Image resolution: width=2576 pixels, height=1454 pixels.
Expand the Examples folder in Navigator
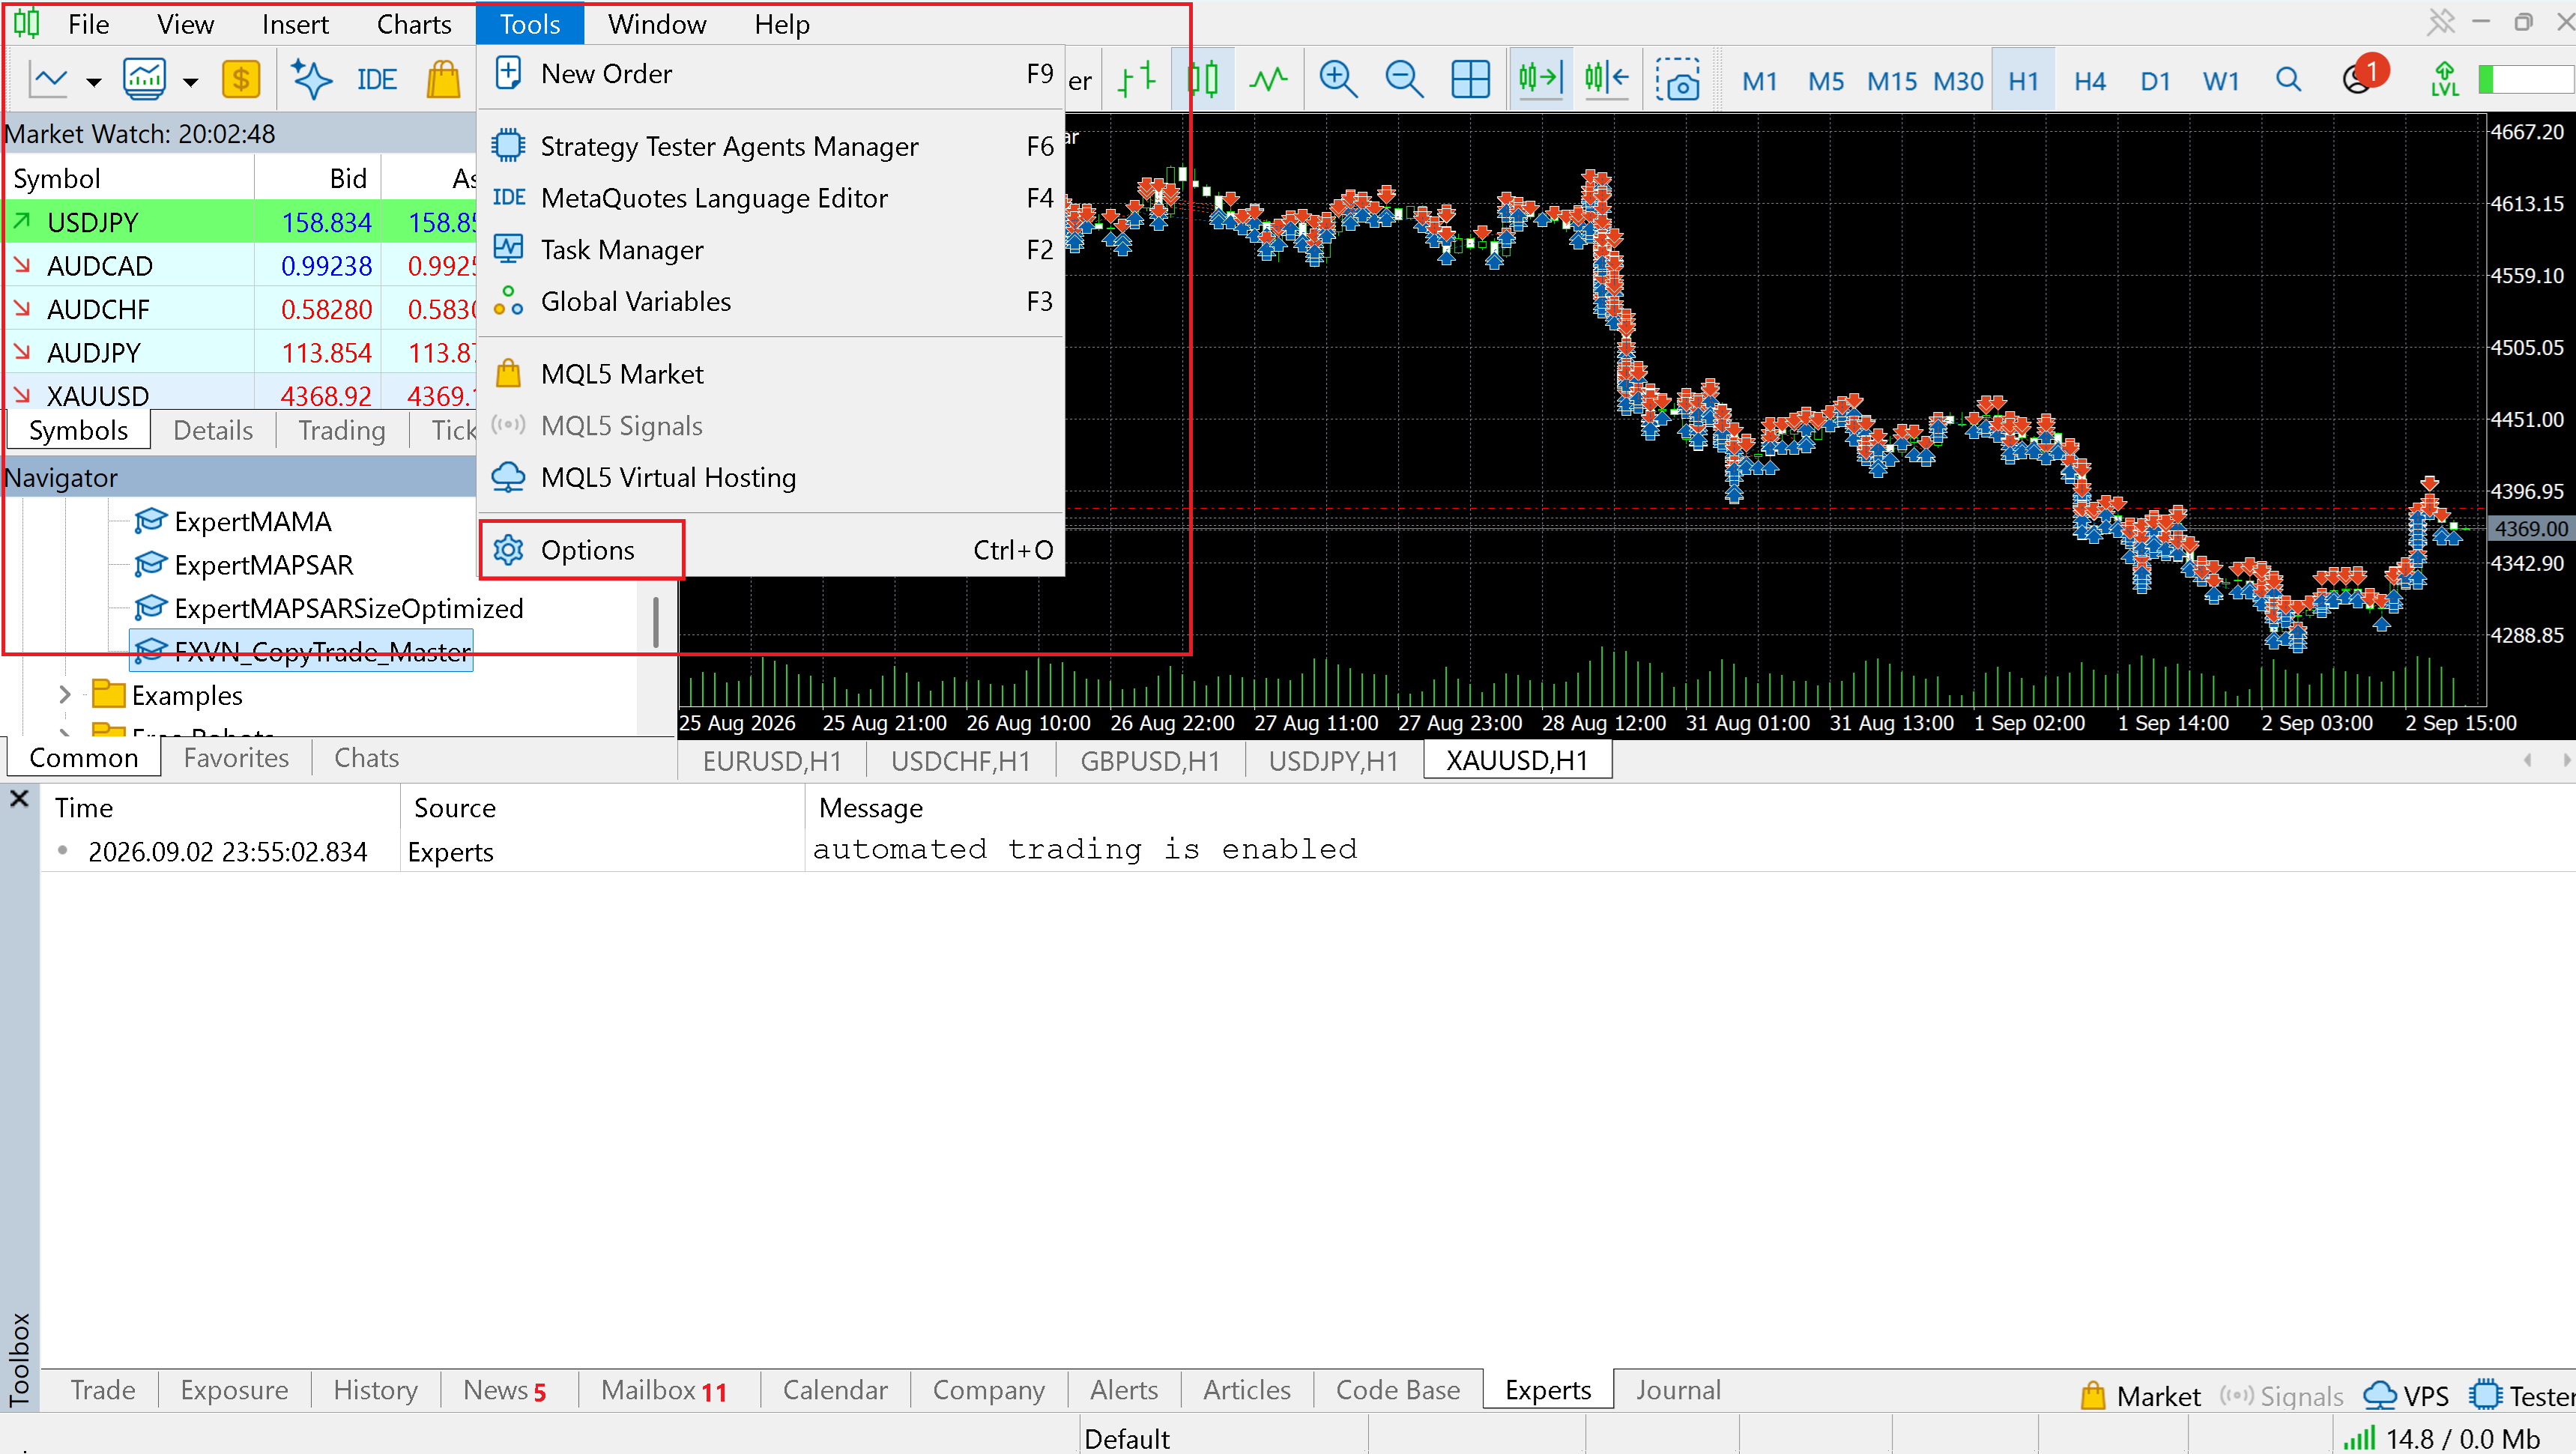coord(65,694)
